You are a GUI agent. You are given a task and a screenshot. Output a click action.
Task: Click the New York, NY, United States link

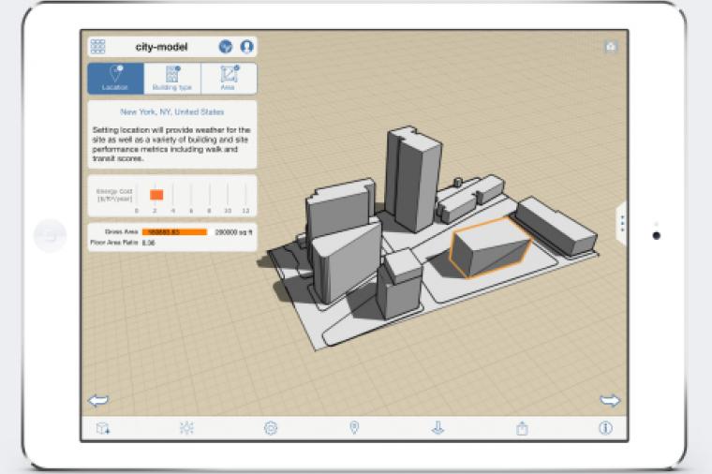(171, 111)
